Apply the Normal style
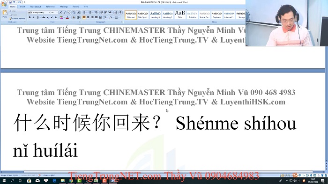Screen dimensions: 328x184 (131, 15)
